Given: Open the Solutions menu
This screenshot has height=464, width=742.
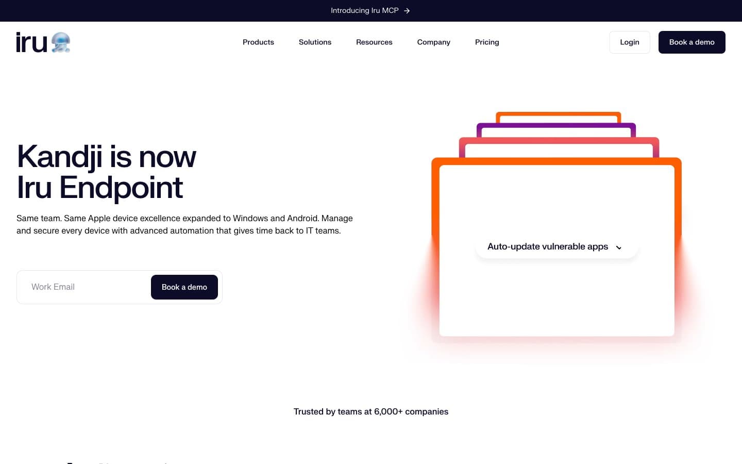Looking at the screenshot, I should [315, 42].
